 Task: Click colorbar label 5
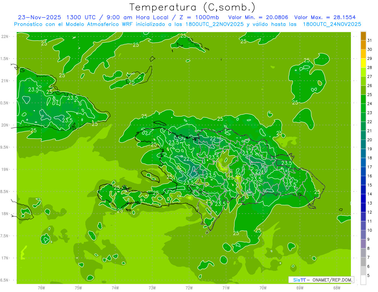(x=369, y=276)
